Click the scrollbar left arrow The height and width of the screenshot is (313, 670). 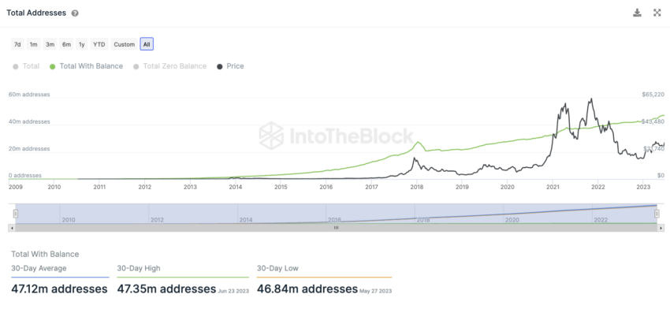tap(12, 228)
